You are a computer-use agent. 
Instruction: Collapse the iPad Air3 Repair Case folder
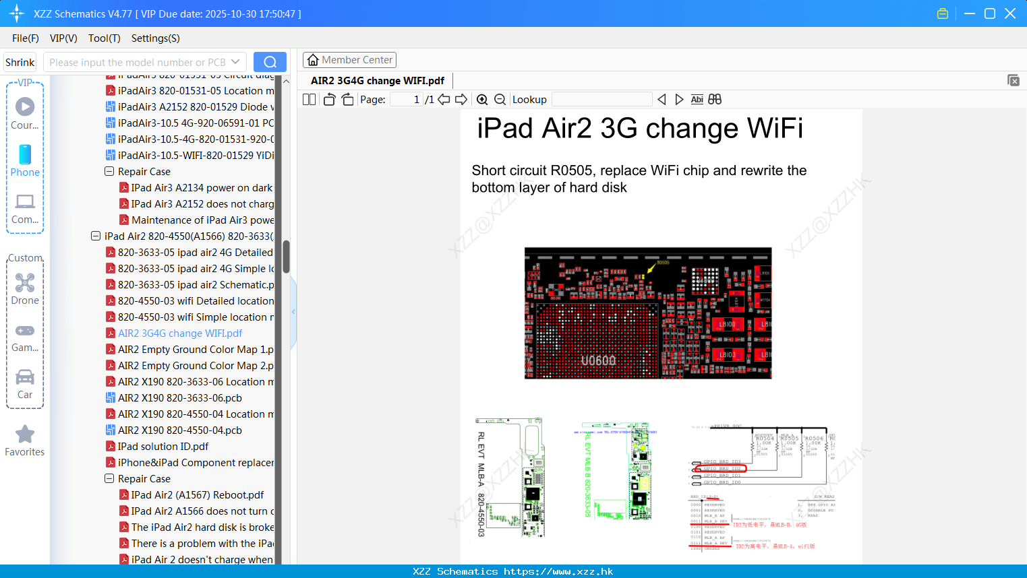[x=109, y=172]
